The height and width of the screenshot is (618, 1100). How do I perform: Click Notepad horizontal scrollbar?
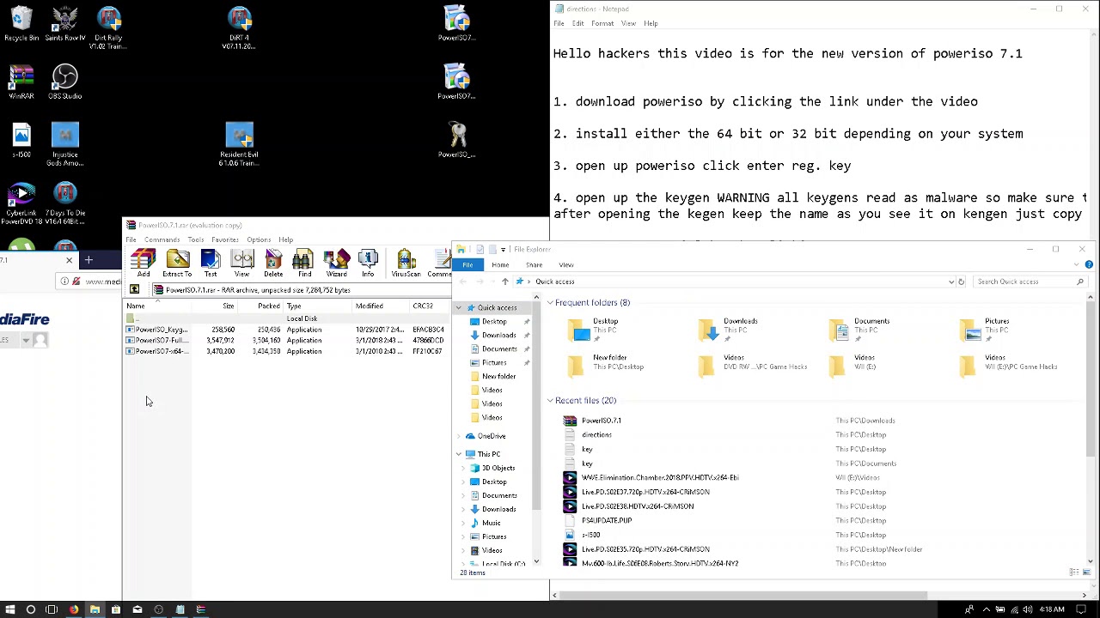tap(742, 595)
